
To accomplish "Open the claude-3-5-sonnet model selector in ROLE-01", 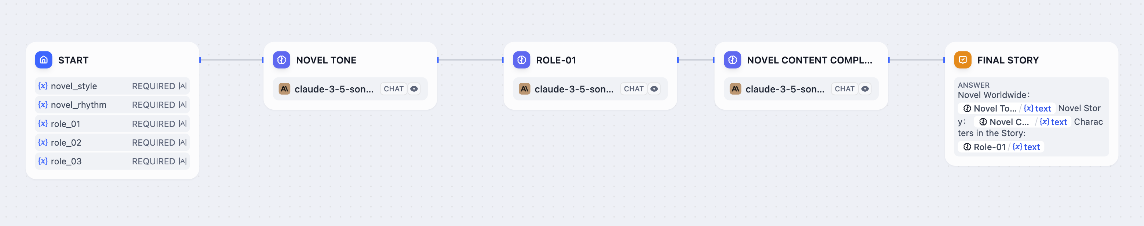I will 574,89.
